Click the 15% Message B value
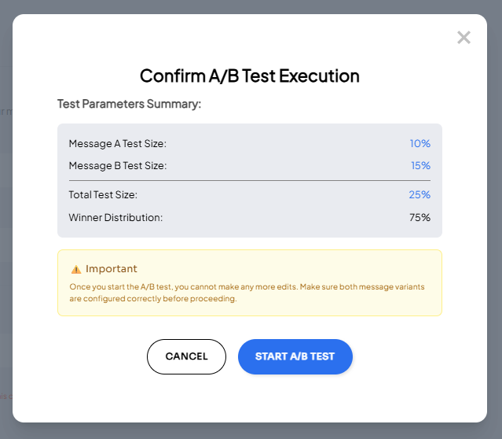Screen dimensions: 502x439 (x=420, y=165)
